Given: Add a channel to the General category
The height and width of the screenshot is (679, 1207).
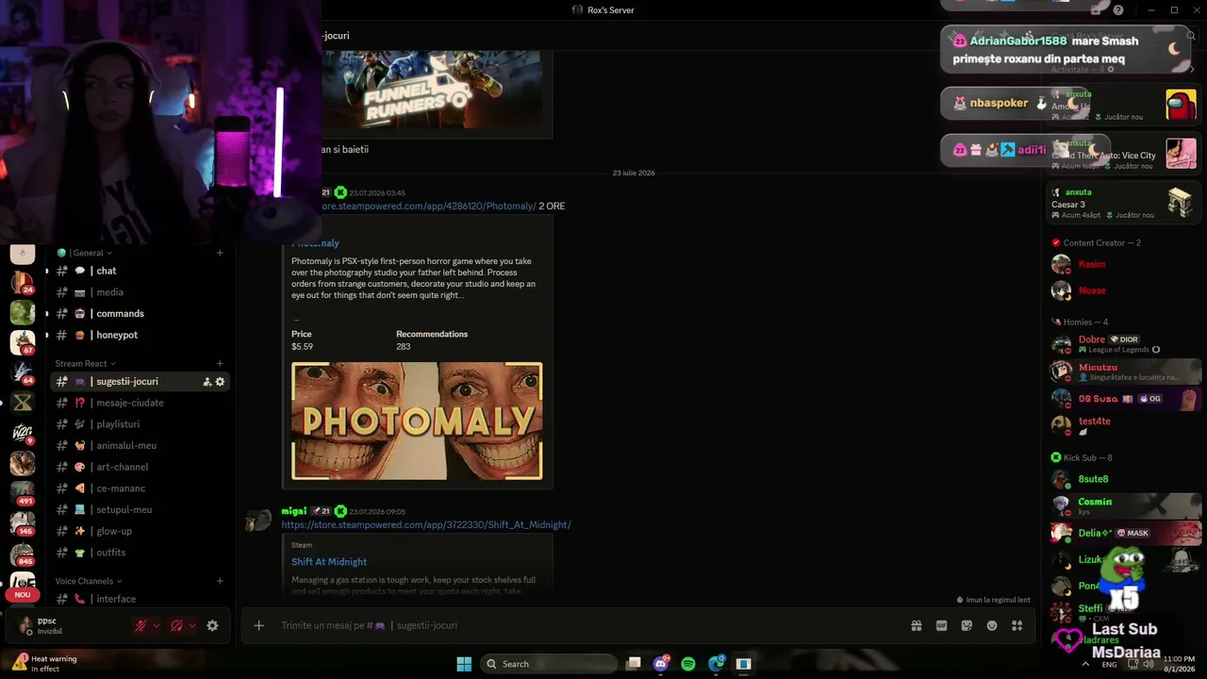Looking at the screenshot, I should tap(220, 253).
